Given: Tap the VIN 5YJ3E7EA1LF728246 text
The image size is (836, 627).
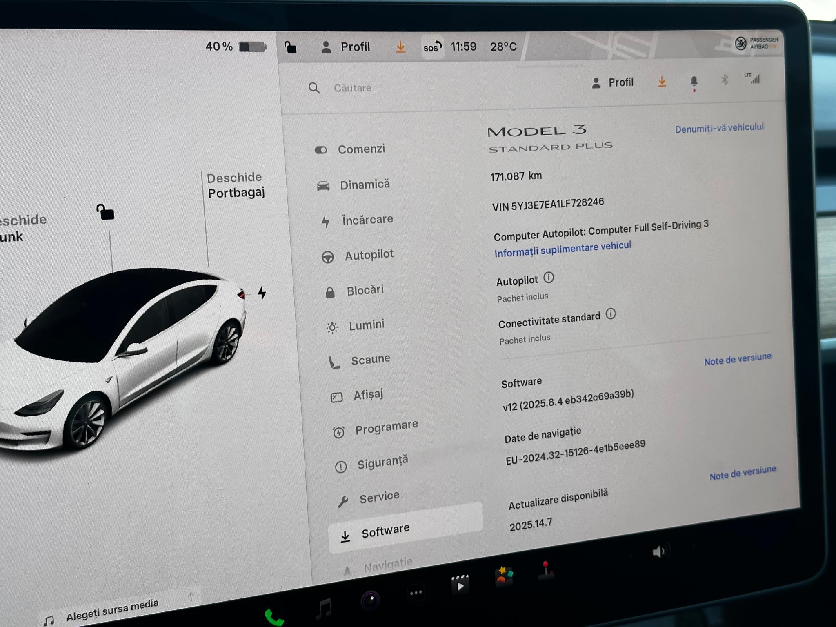Looking at the screenshot, I should (x=548, y=205).
